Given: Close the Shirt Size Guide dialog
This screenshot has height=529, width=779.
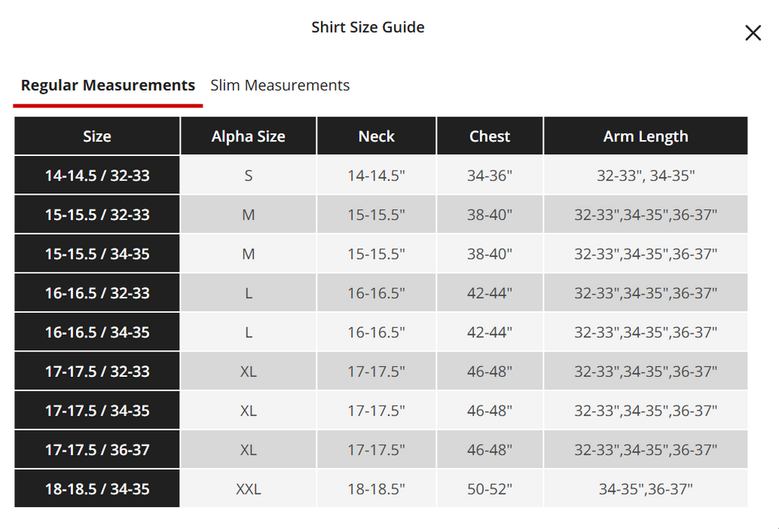Looking at the screenshot, I should click(x=752, y=33).
